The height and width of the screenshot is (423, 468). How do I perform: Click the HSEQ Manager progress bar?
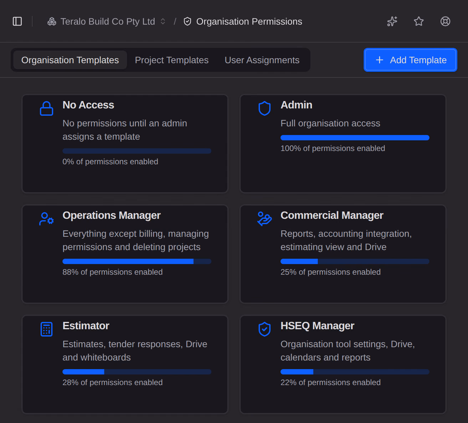[x=355, y=372]
